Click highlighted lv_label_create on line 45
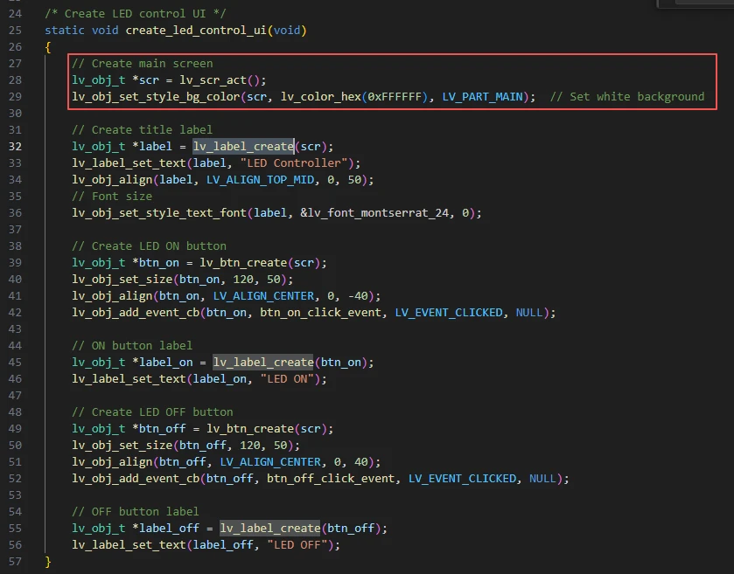The height and width of the screenshot is (574, 734). (x=263, y=363)
